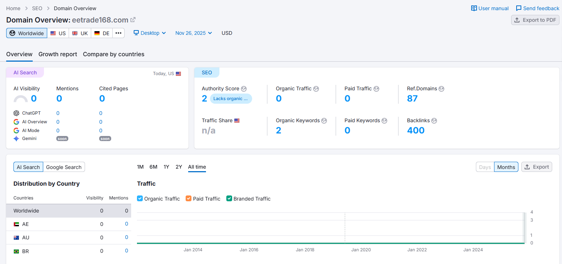Click the chart Export button
The height and width of the screenshot is (264, 562).
tap(537, 167)
